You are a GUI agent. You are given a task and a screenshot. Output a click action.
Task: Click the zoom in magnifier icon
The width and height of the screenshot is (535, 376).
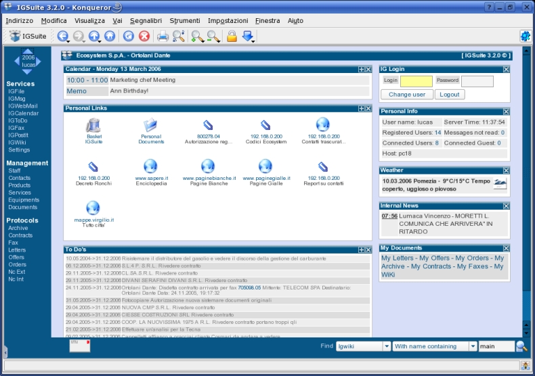point(197,36)
